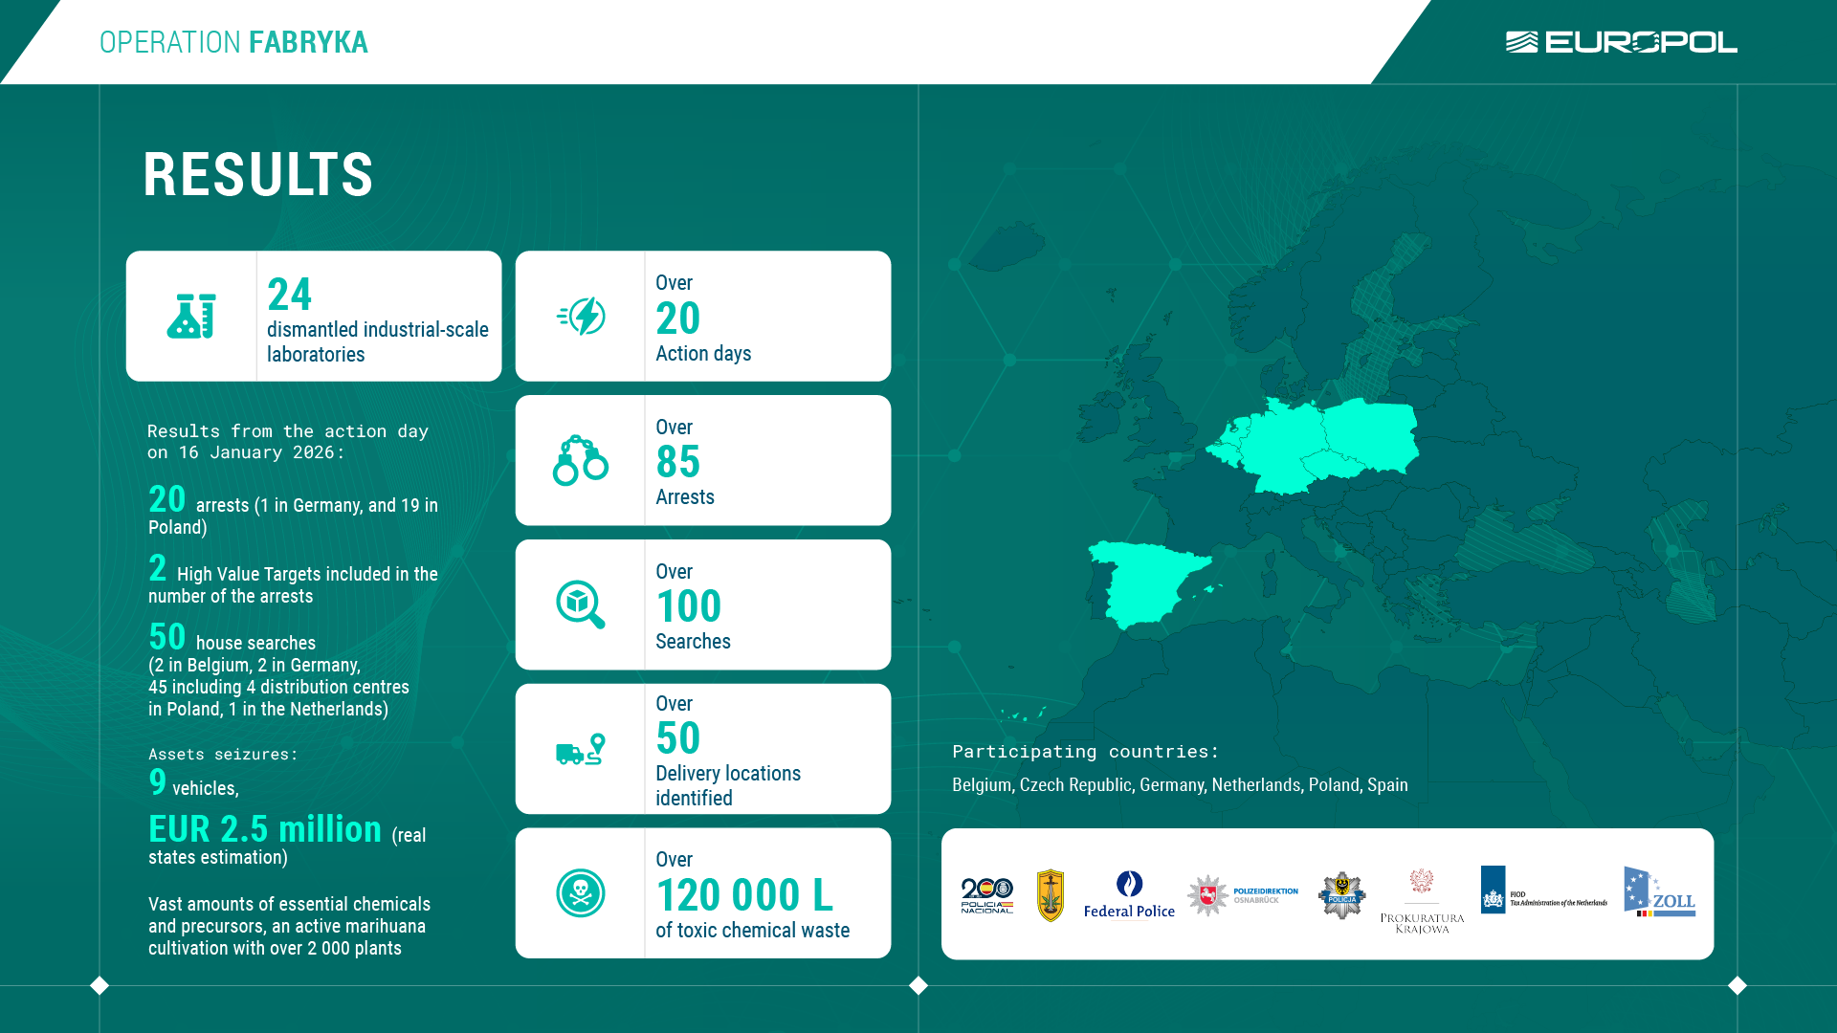Click the skull toxic waste icon
The height and width of the screenshot is (1033, 1837).
tap(581, 893)
